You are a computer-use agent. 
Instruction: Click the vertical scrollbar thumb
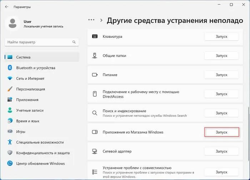(249, 134)
